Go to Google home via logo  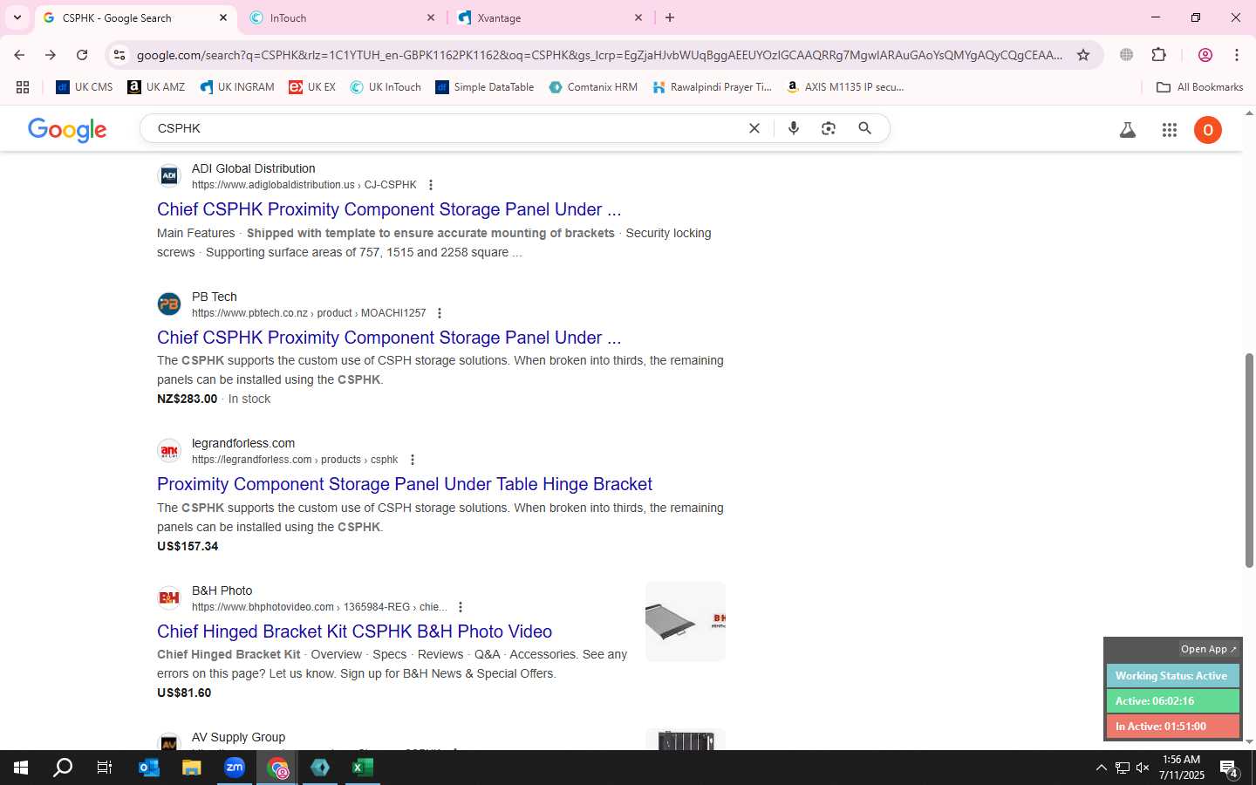67,129
